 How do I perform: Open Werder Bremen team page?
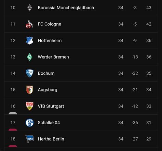click(53, 57)
